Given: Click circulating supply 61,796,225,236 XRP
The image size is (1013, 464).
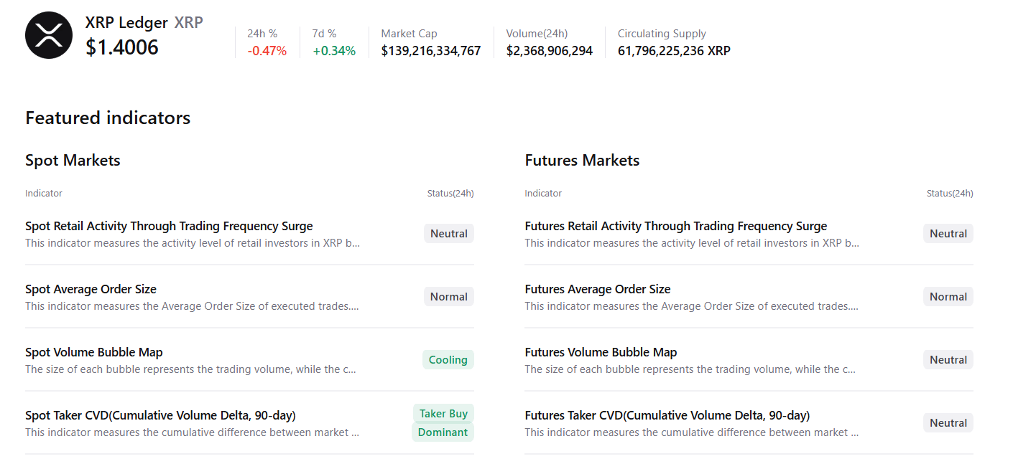Looking at the screenshot, I should 674,51.
